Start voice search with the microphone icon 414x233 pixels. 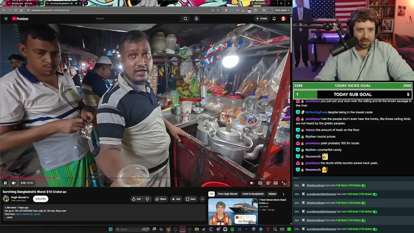(196, 18)
